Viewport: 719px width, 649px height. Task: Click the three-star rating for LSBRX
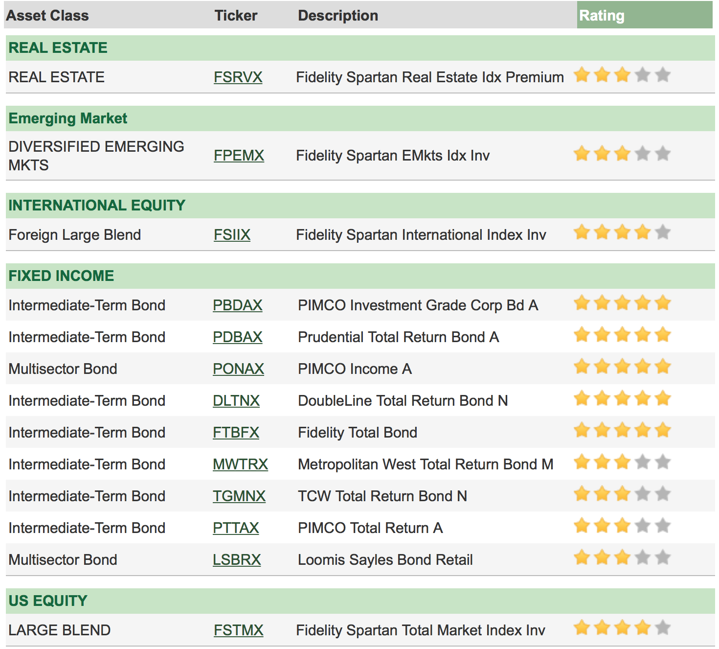click(622, 557)
